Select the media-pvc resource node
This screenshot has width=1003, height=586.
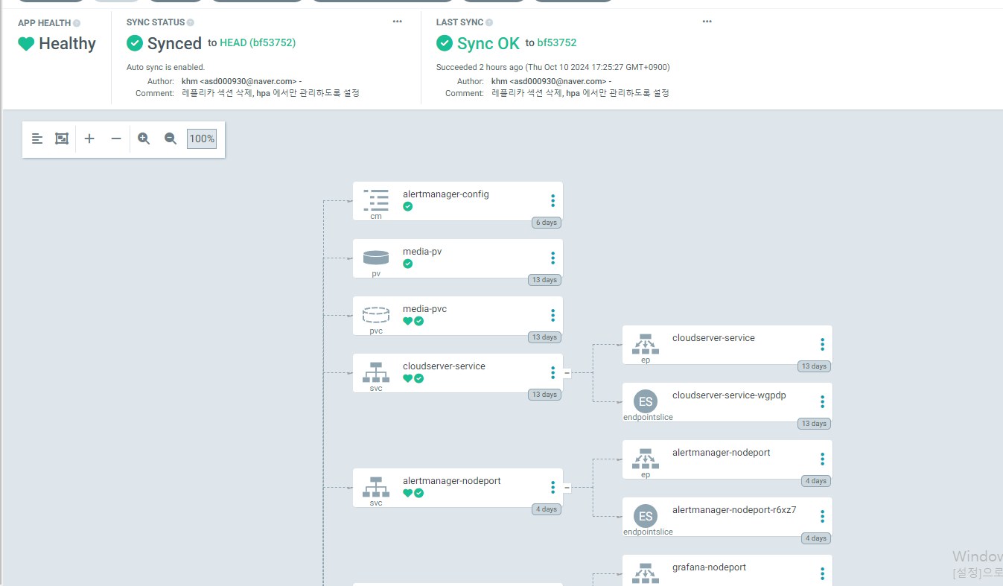click(458, 316)
